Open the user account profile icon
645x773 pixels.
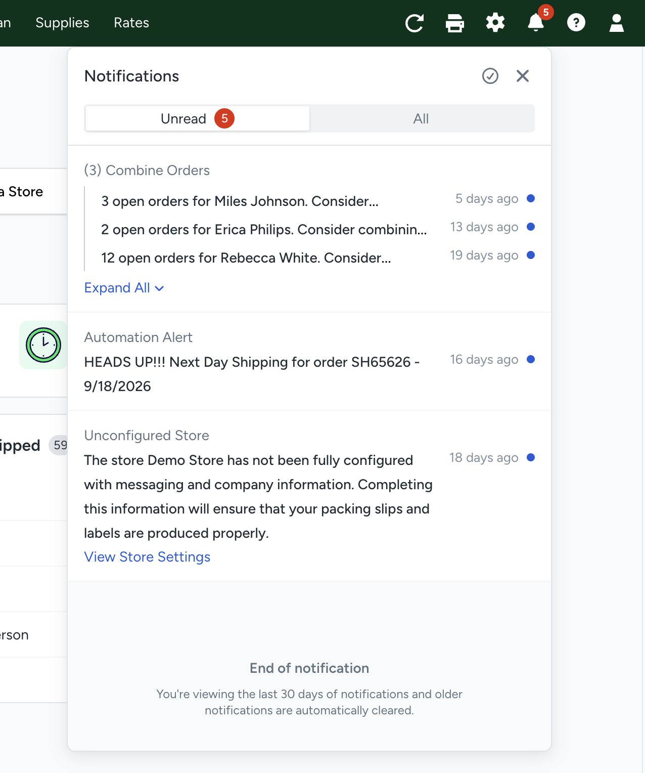pyautogui.click(x=617, y=23)
